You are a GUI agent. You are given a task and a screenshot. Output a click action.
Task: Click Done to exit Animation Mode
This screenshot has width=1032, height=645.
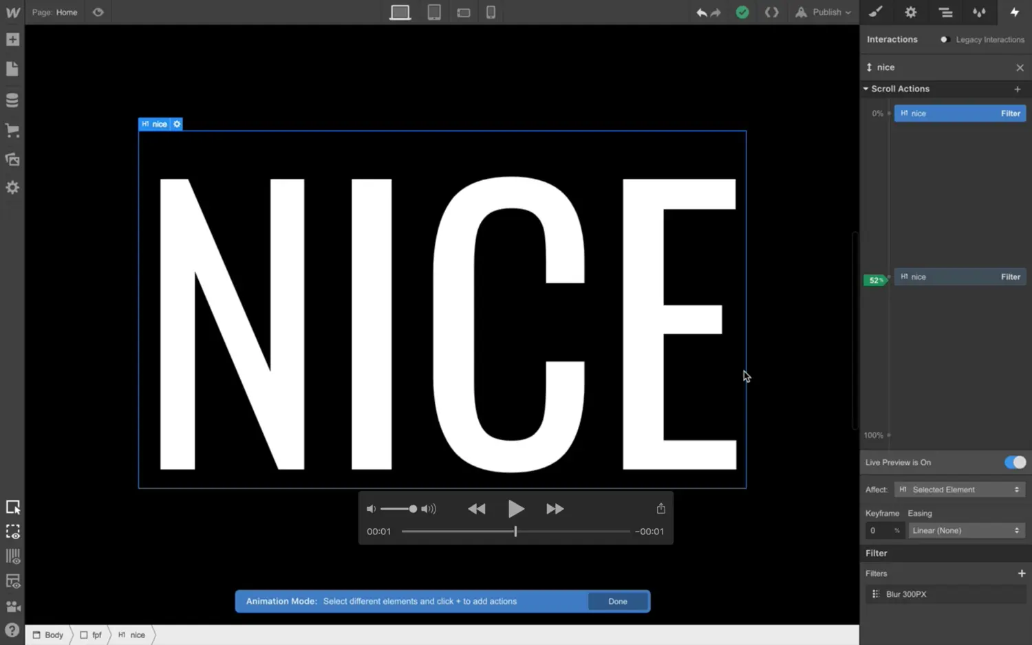pos(618,602)
